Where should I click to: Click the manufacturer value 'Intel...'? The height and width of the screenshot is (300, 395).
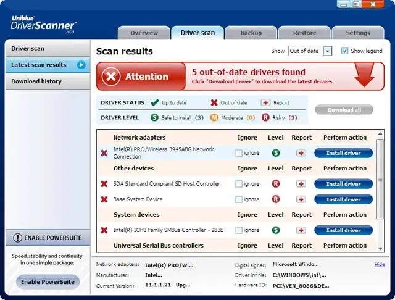coord(154,275)
